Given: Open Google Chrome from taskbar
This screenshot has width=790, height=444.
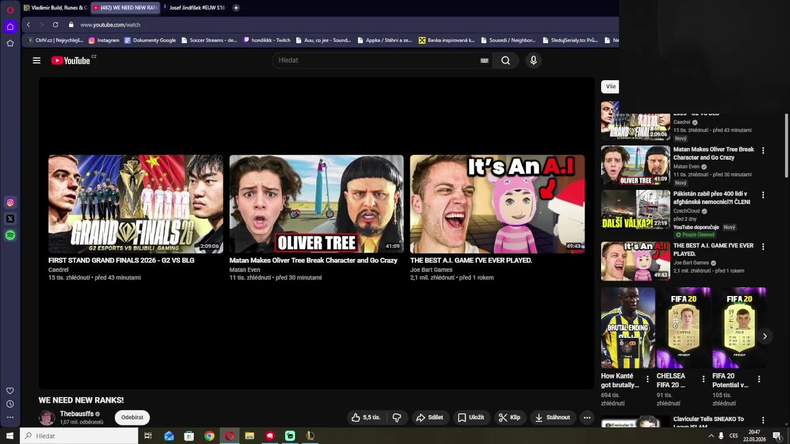Looking at the screenshot, I should (x=209, y=436).
